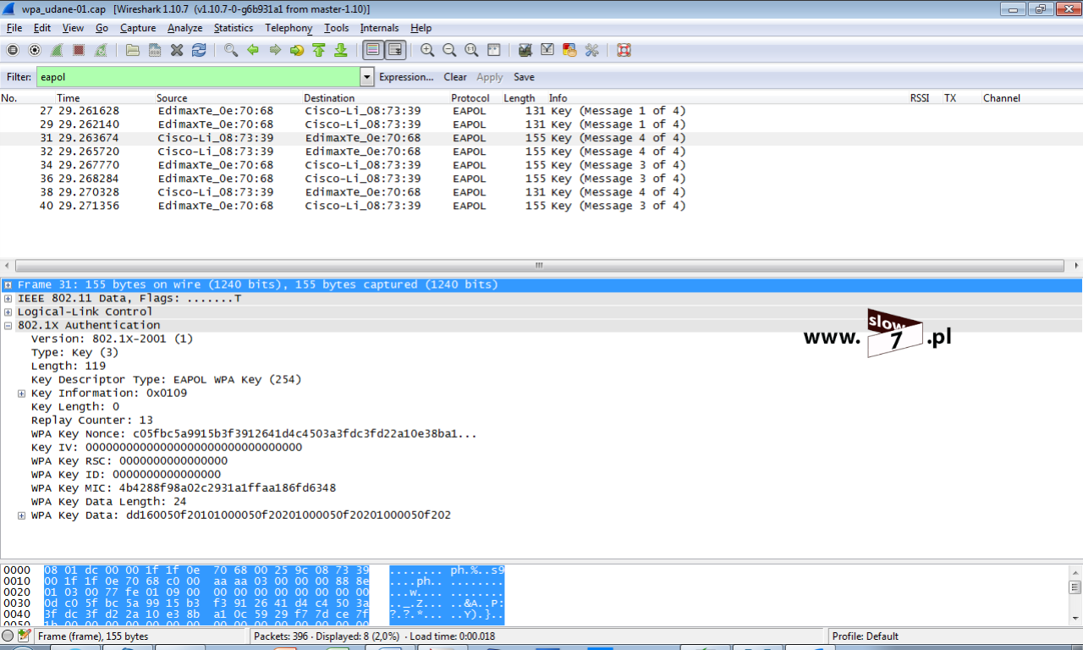The height and width of the screenshot is (650, 1083).
Task: Clear the display filter
Action: pyautogui.click(x=455, y=77)
